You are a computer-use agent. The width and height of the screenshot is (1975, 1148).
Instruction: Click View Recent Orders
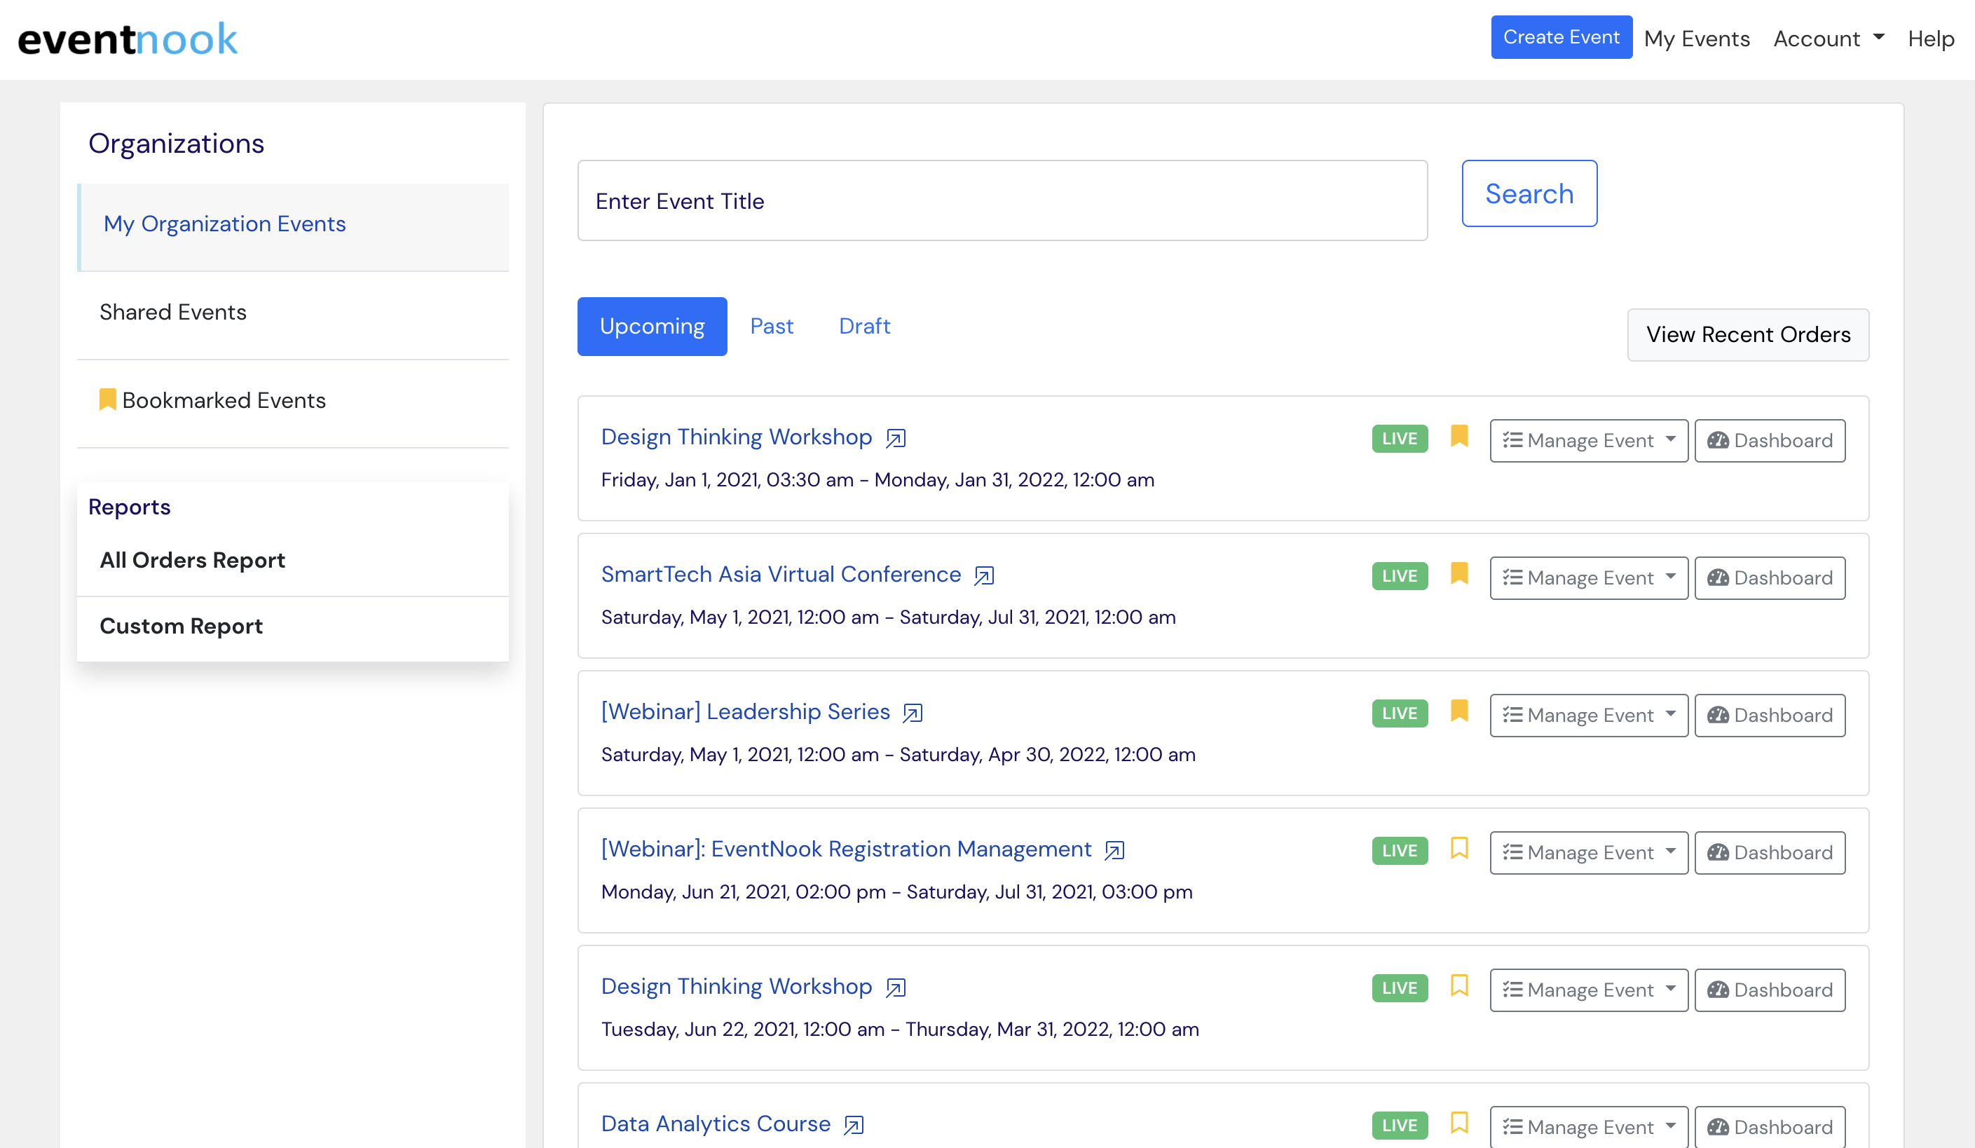(x=1748, y=334)
